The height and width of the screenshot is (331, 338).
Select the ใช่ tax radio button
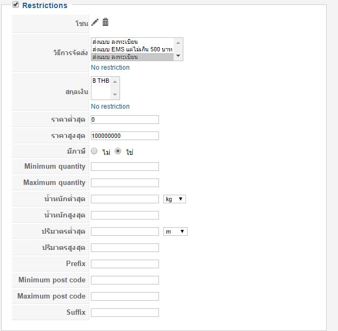[118, 151]
